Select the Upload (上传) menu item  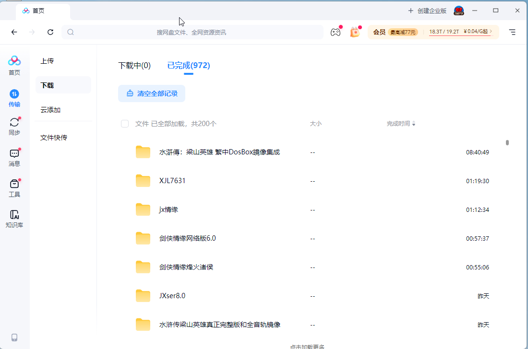(x=47, y=61)
